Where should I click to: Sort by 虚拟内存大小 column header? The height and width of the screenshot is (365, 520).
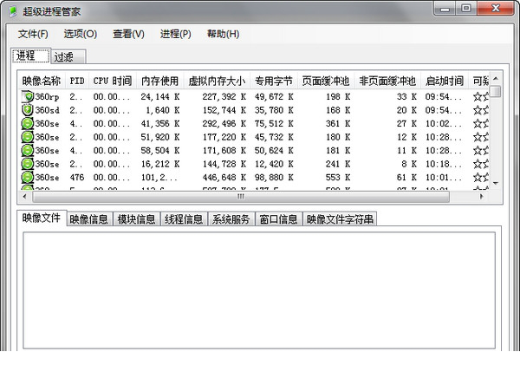pos(218,81)
